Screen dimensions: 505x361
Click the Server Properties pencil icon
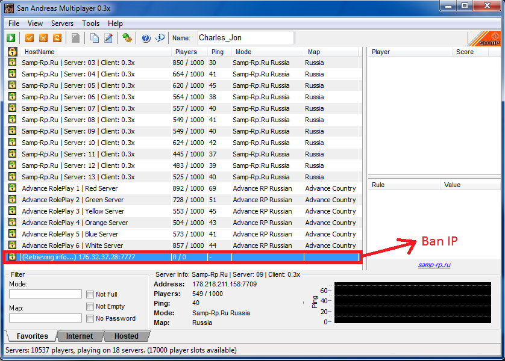108,38
